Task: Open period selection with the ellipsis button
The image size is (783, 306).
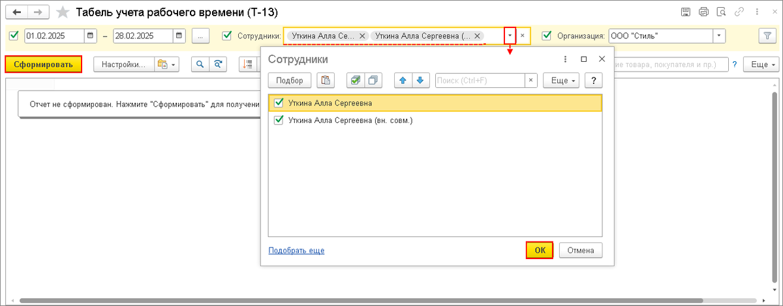Action: (x=201, y=36)
